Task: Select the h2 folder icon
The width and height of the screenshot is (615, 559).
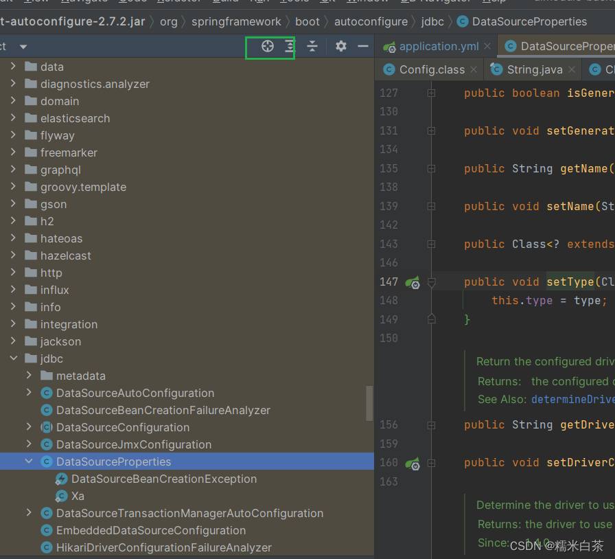Action: click(x=31, y=221)
